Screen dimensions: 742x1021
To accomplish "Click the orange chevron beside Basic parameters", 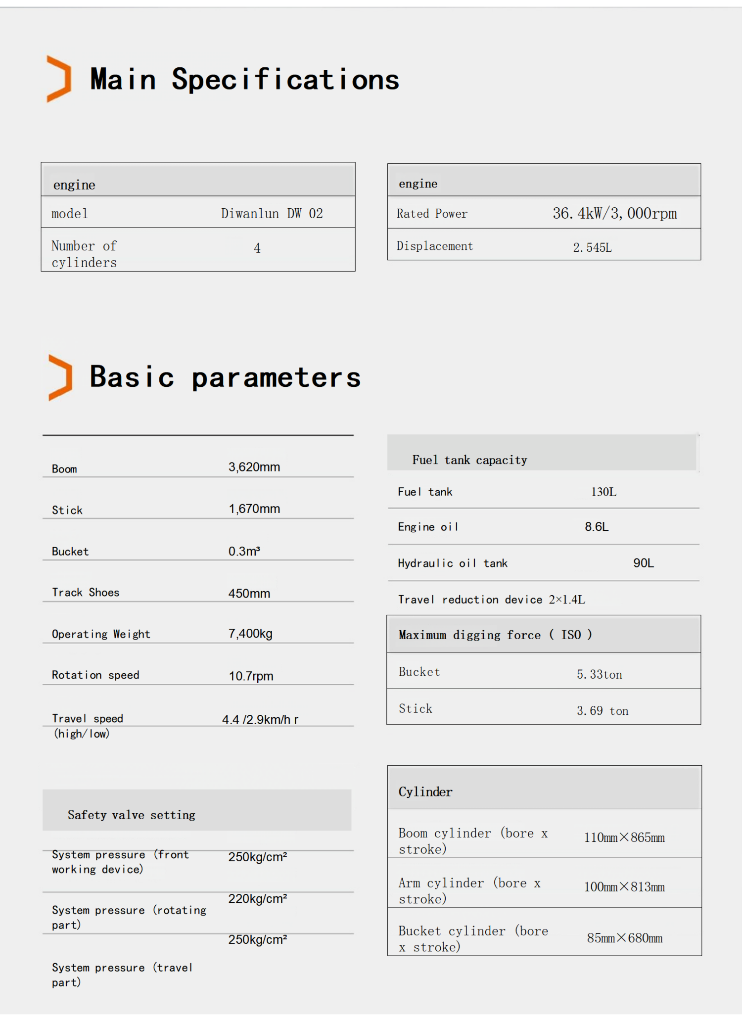I will 60,377.
